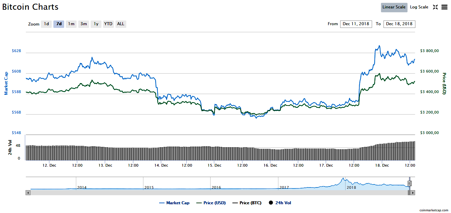The width and height of the screenshot is (451, 213).
Task: Switch to Linear Scale
Action: point(394,7)
